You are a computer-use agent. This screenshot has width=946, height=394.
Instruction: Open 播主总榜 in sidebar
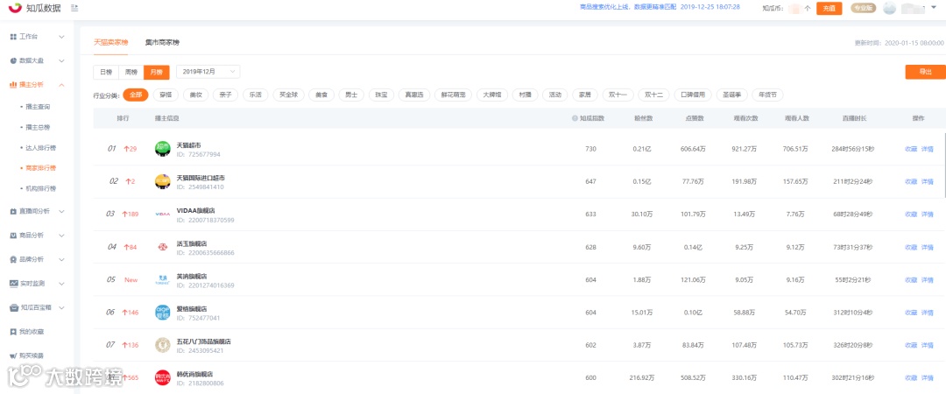pyautogui.click(x=38, y=127)
